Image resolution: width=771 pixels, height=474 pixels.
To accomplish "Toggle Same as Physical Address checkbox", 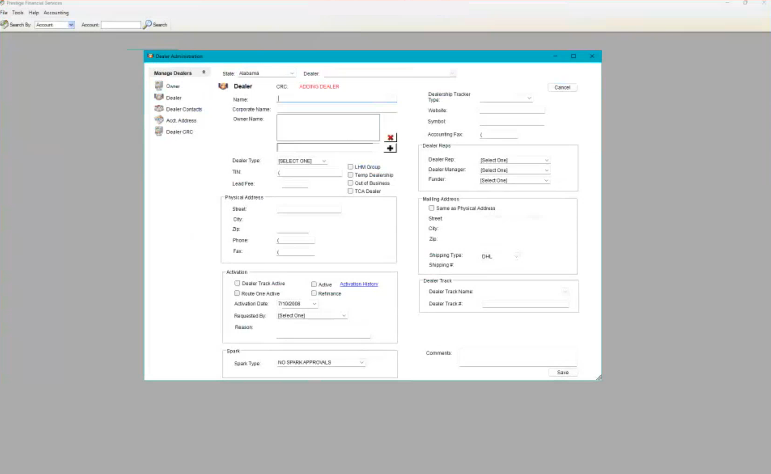I will (432, 208).
